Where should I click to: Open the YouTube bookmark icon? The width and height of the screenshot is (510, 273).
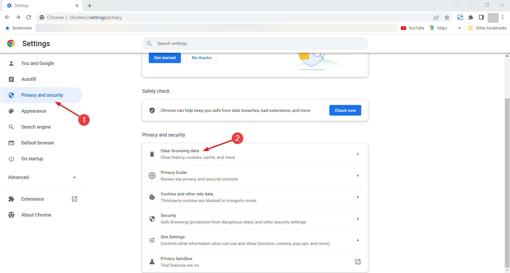[x=404, y=28]
